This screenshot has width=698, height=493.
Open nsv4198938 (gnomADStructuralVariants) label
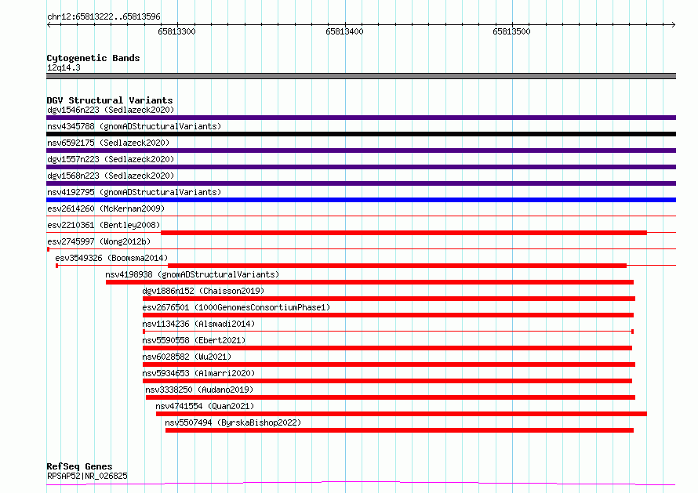pos(192,274)
